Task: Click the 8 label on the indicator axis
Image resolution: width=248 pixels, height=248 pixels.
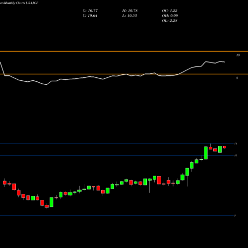Action: click(237, 78)
